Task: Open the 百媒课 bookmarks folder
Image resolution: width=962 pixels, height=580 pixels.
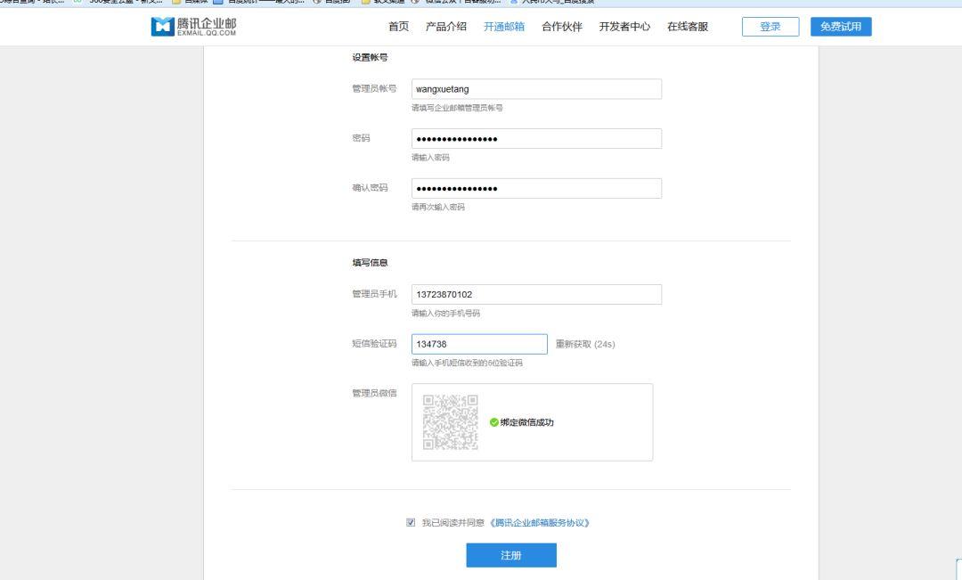Action: click(192, 4)
